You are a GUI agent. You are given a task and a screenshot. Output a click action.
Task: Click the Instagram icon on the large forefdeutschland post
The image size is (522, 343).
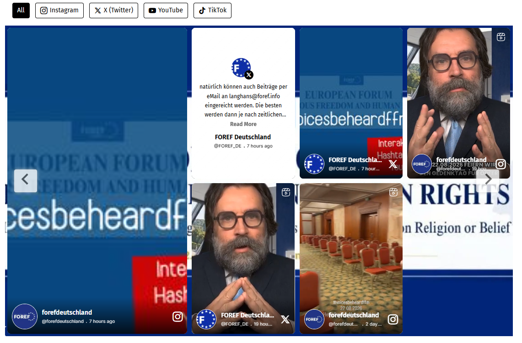pyautogui.click(x=178, y=317)
